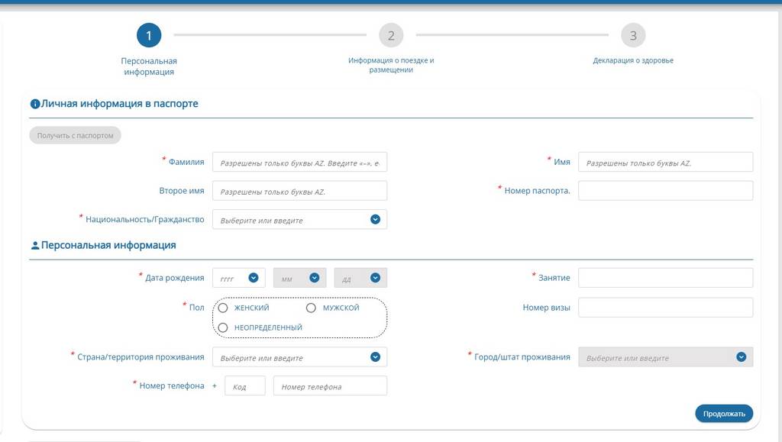Click the Занятие input field
782x442 pixels.
[x=665, y=278]
